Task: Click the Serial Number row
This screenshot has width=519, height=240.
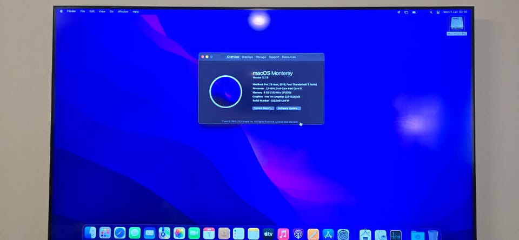Action: 271,101
